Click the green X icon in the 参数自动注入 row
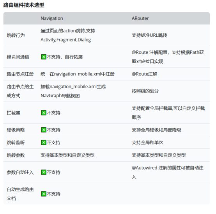This screenshot has height=214, width=216. [x=44, y=172]
